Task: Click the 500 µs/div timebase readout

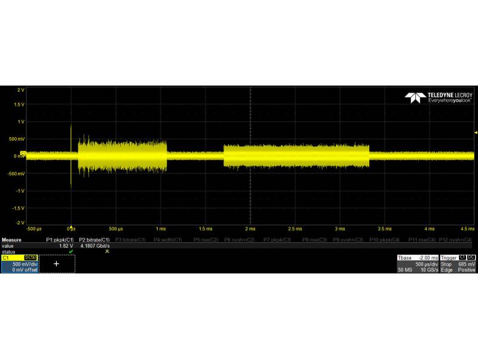Action: pos(427,264)
